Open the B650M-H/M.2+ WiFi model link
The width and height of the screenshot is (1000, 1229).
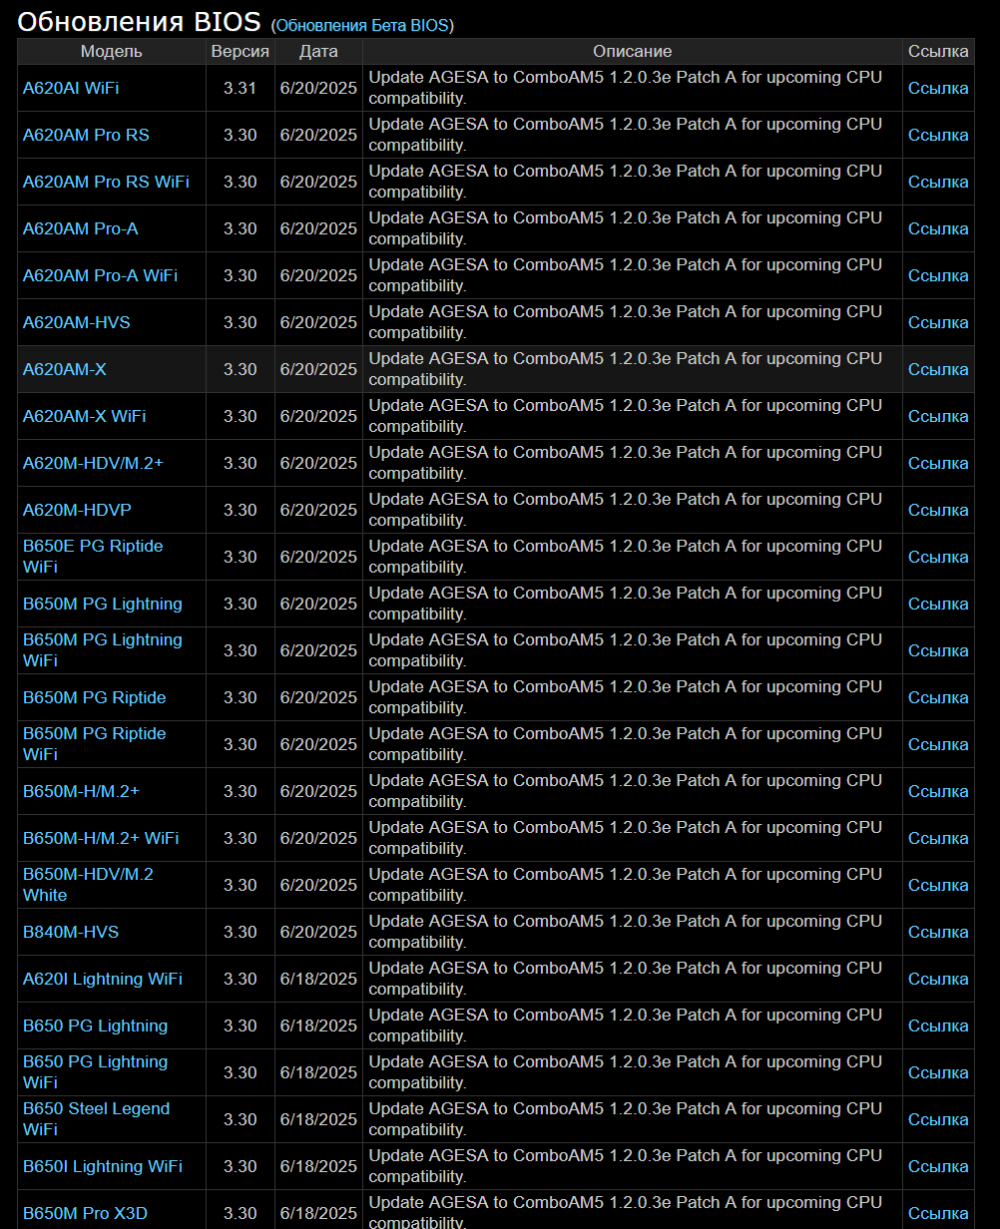pos(101,838)
